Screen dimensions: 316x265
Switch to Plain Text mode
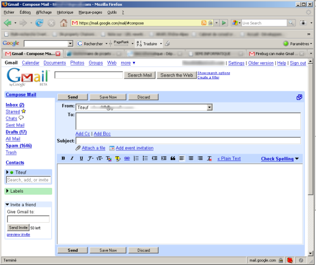tap(229, 158)
